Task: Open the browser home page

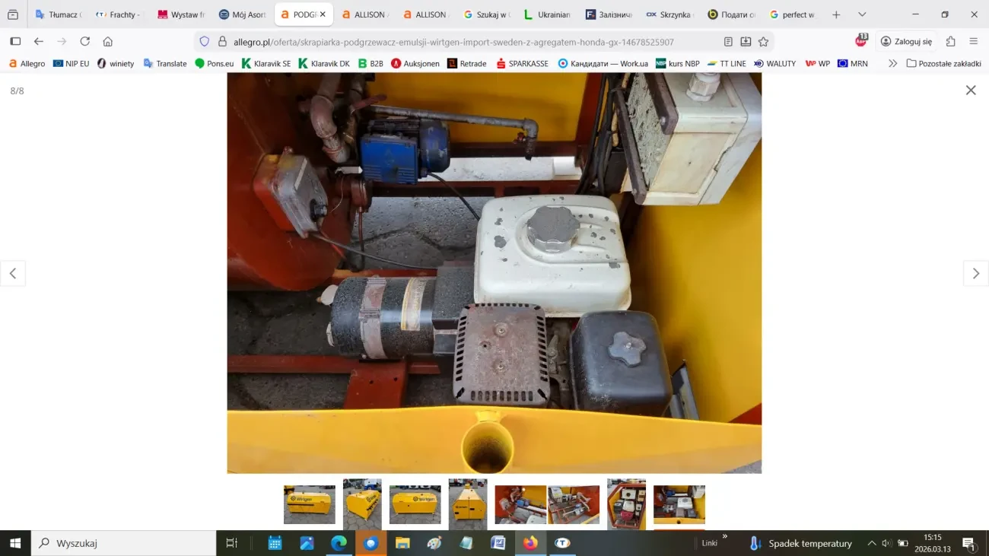Action: [108, 42]
